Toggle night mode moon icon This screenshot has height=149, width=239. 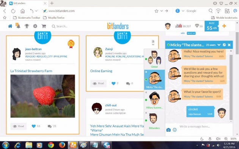(202, 139)
